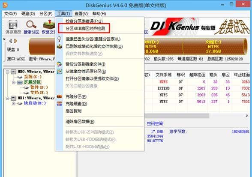
Task: Click the 标识 column header
Action: coord(181,75)
